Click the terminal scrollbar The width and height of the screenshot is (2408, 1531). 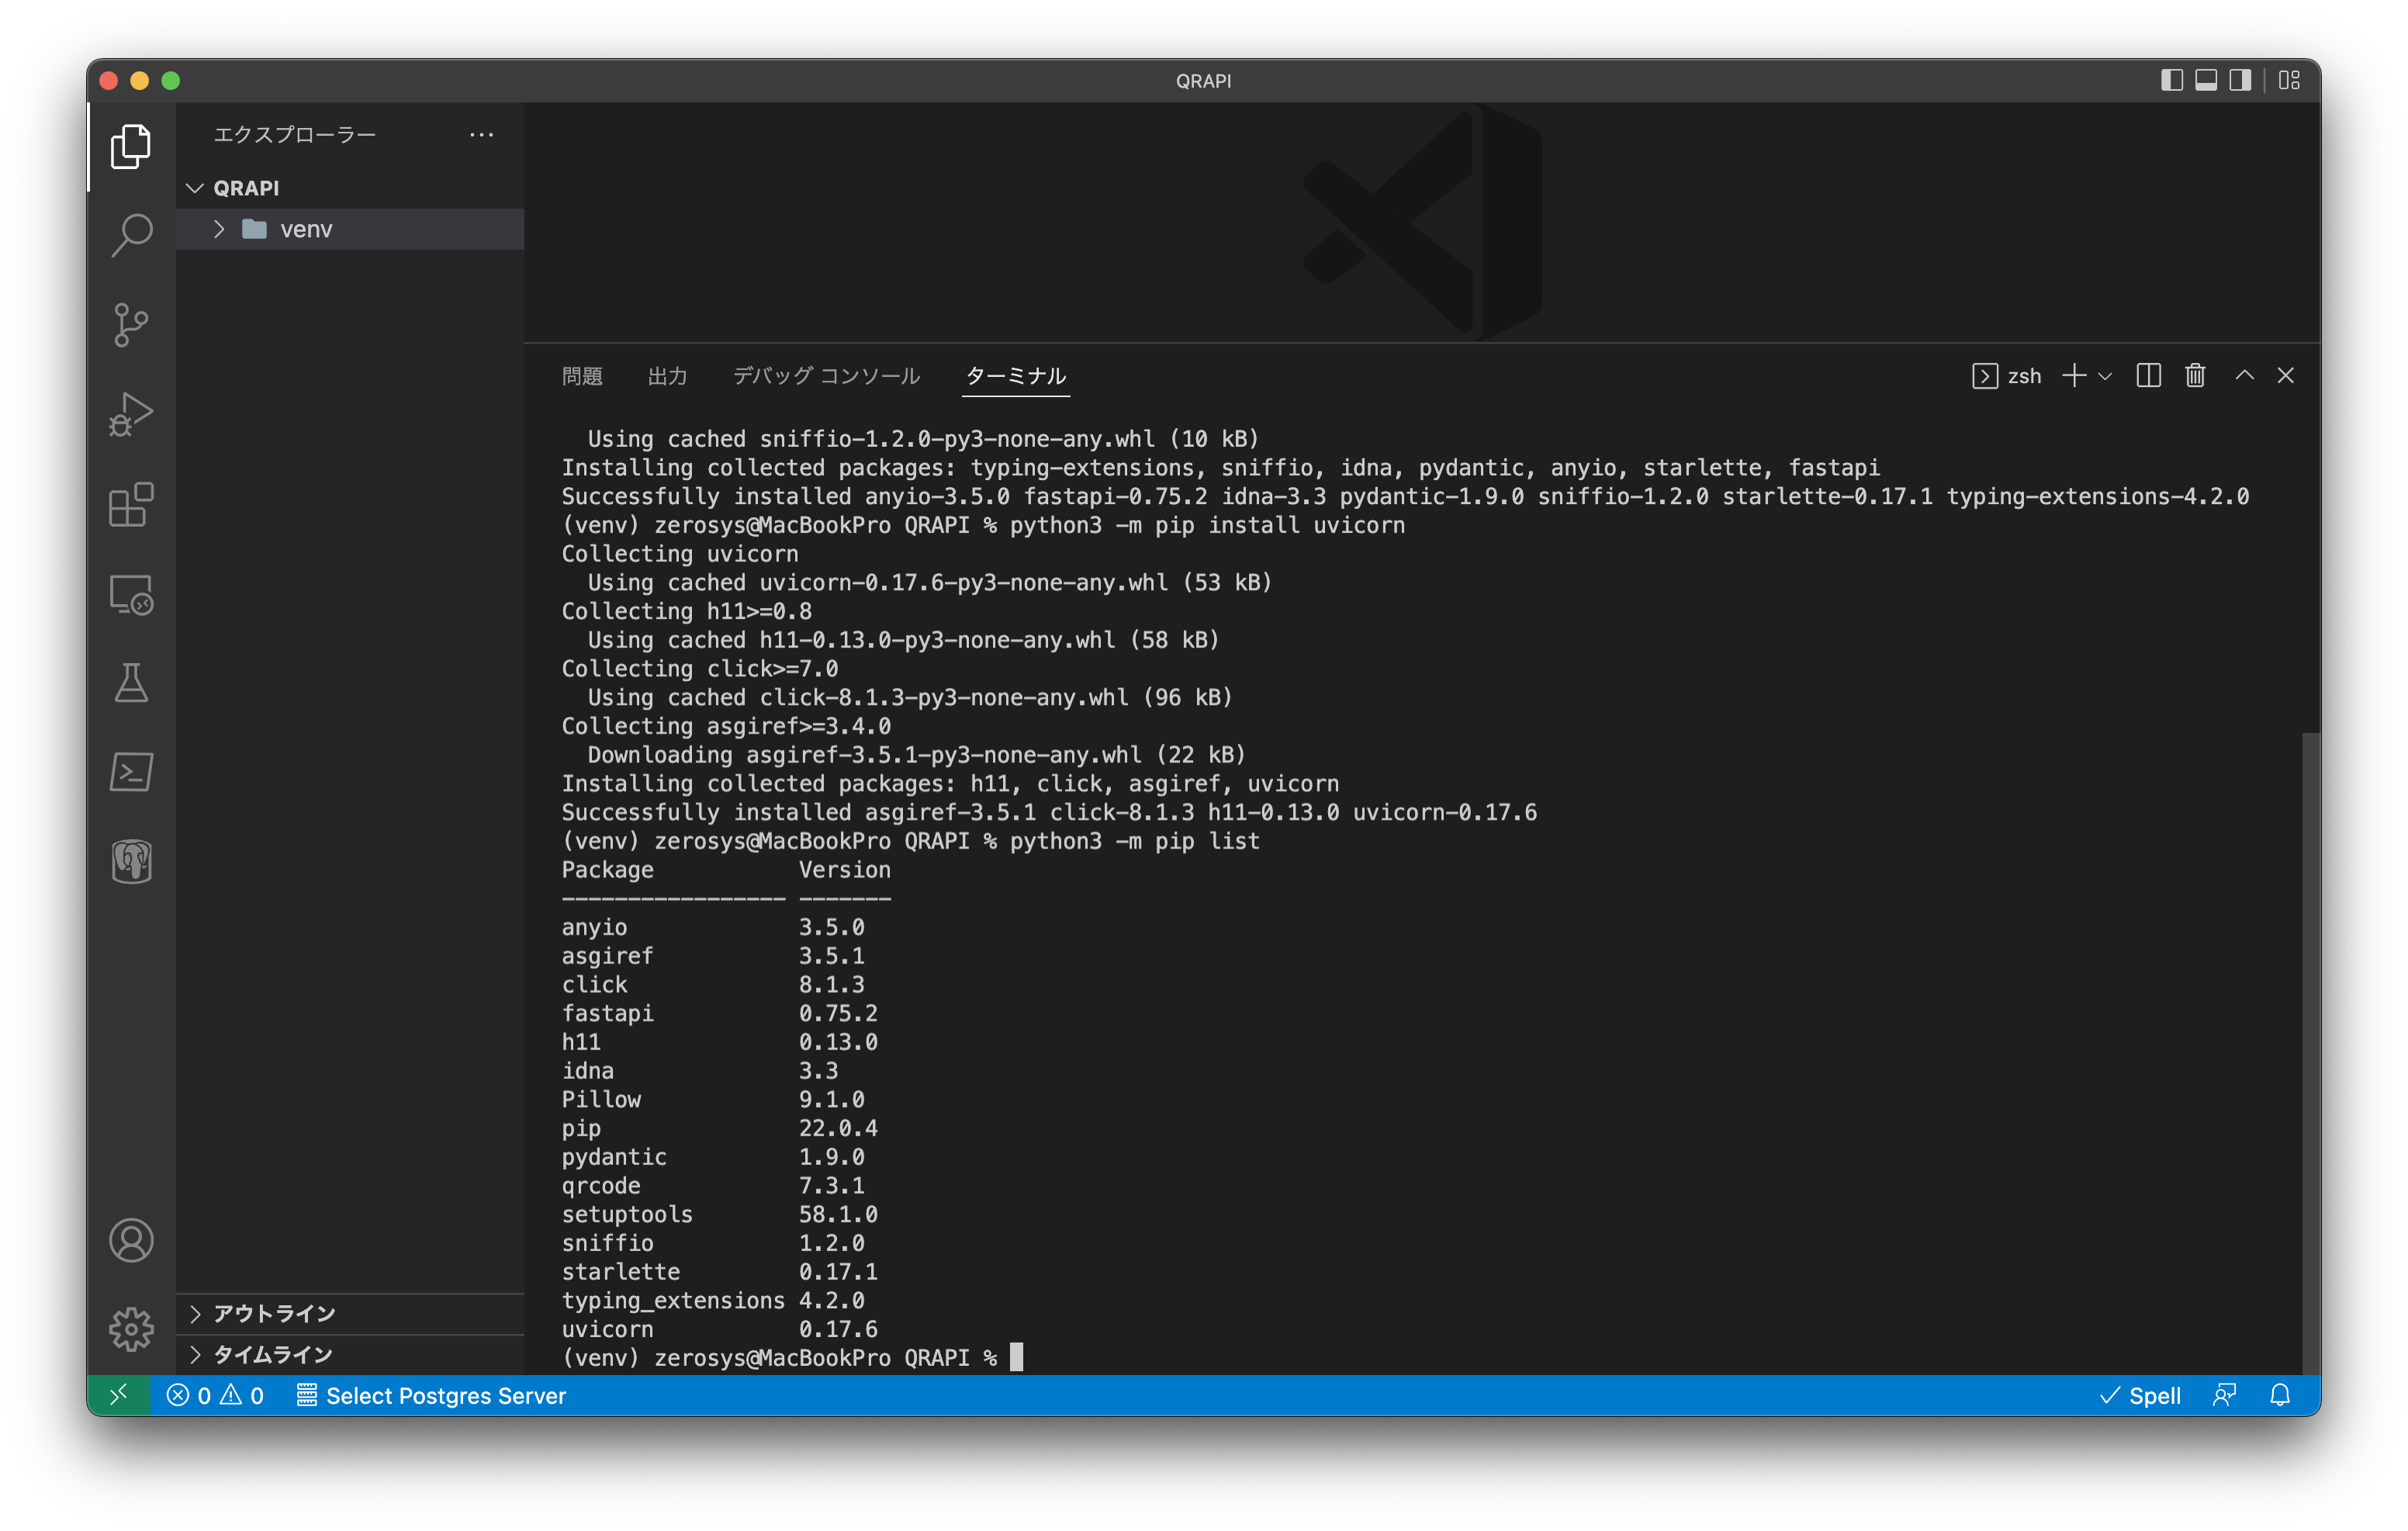2311,1052
